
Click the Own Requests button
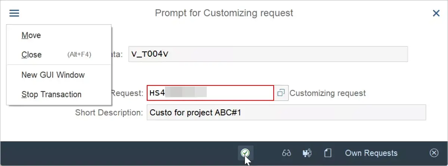[371, 153]
